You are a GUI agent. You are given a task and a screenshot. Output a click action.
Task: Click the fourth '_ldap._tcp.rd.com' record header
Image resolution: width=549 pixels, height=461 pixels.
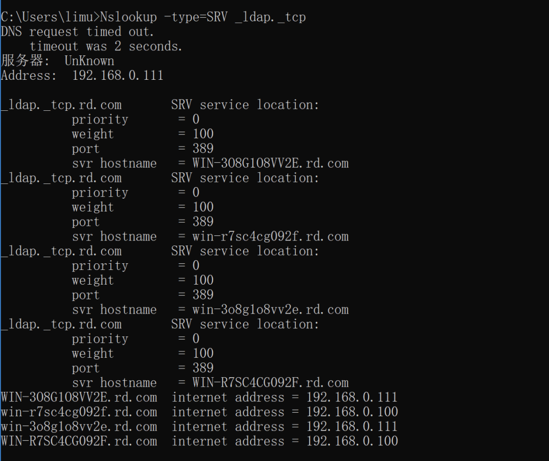62,324
